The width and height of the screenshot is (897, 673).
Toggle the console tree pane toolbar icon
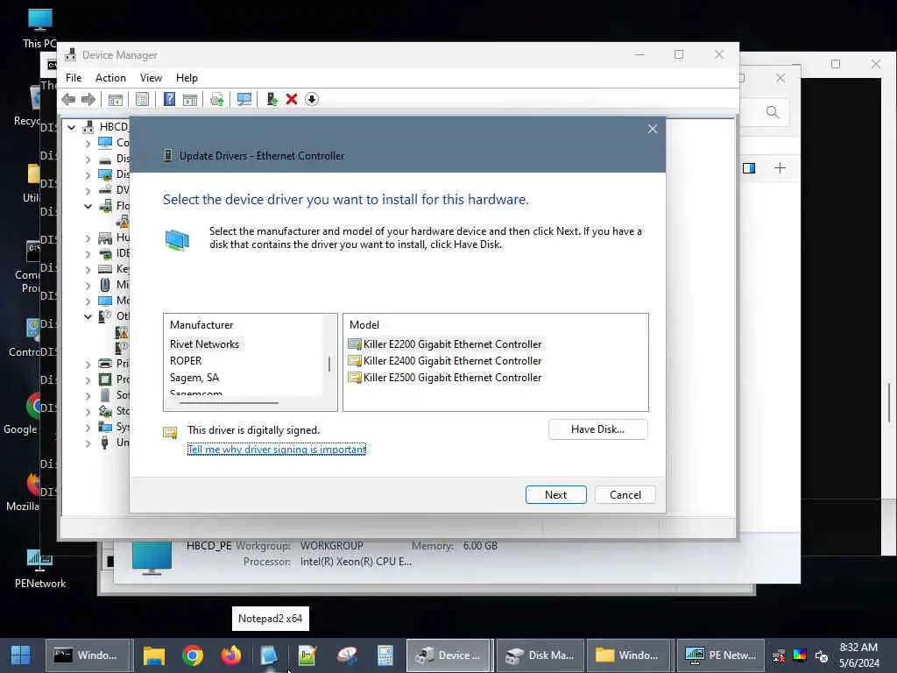(x=116, y=100)
